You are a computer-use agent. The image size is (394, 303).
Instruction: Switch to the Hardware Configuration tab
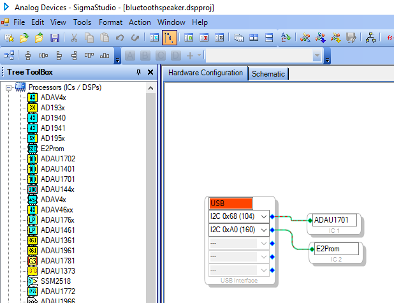pos(205,73)
